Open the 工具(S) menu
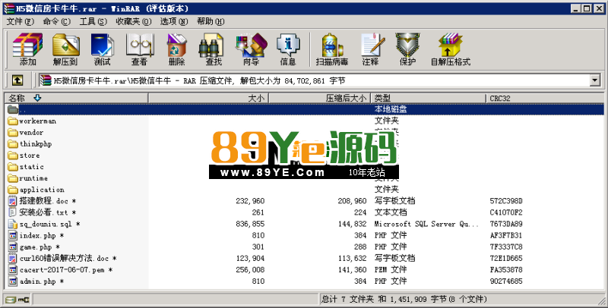Screen dimensions: 608x308 pos(93,22)
